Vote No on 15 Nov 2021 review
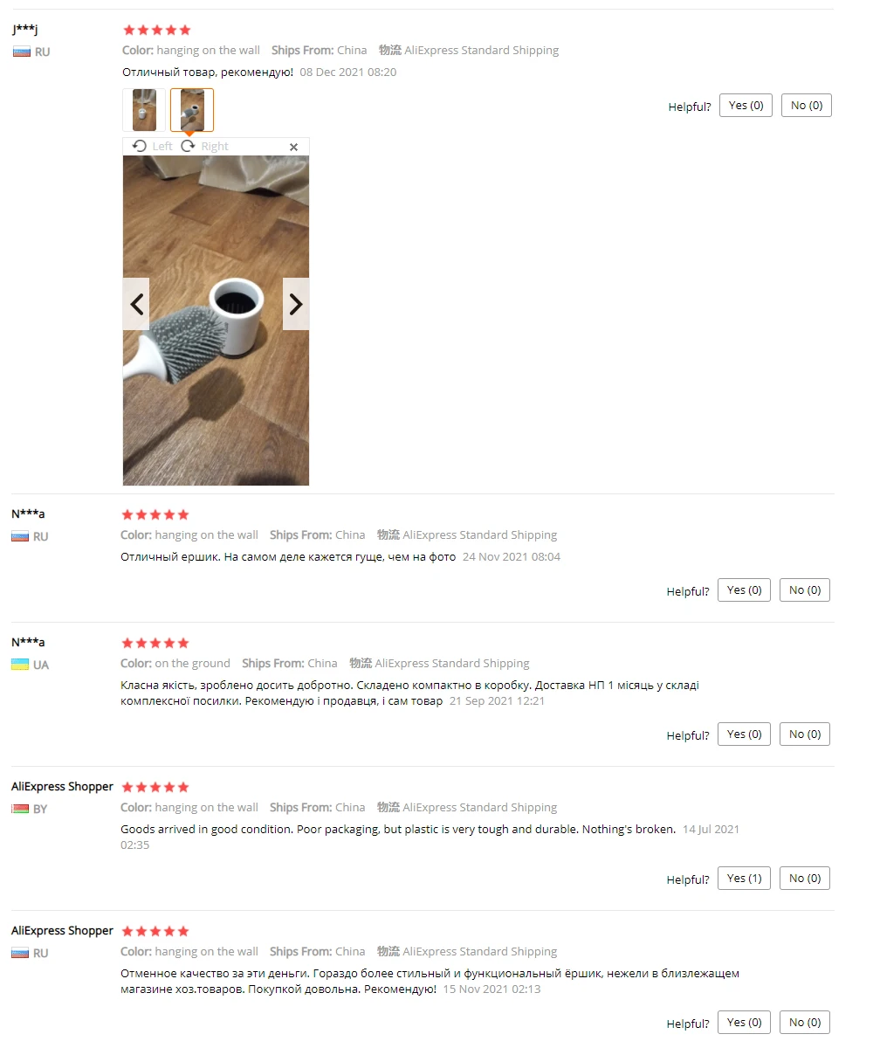Image resolution: width=873 pixels, height=1048 pixels. coord(805,1023)
